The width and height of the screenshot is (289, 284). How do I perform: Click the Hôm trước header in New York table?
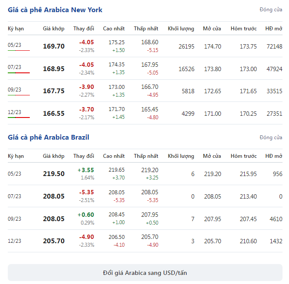244,29
